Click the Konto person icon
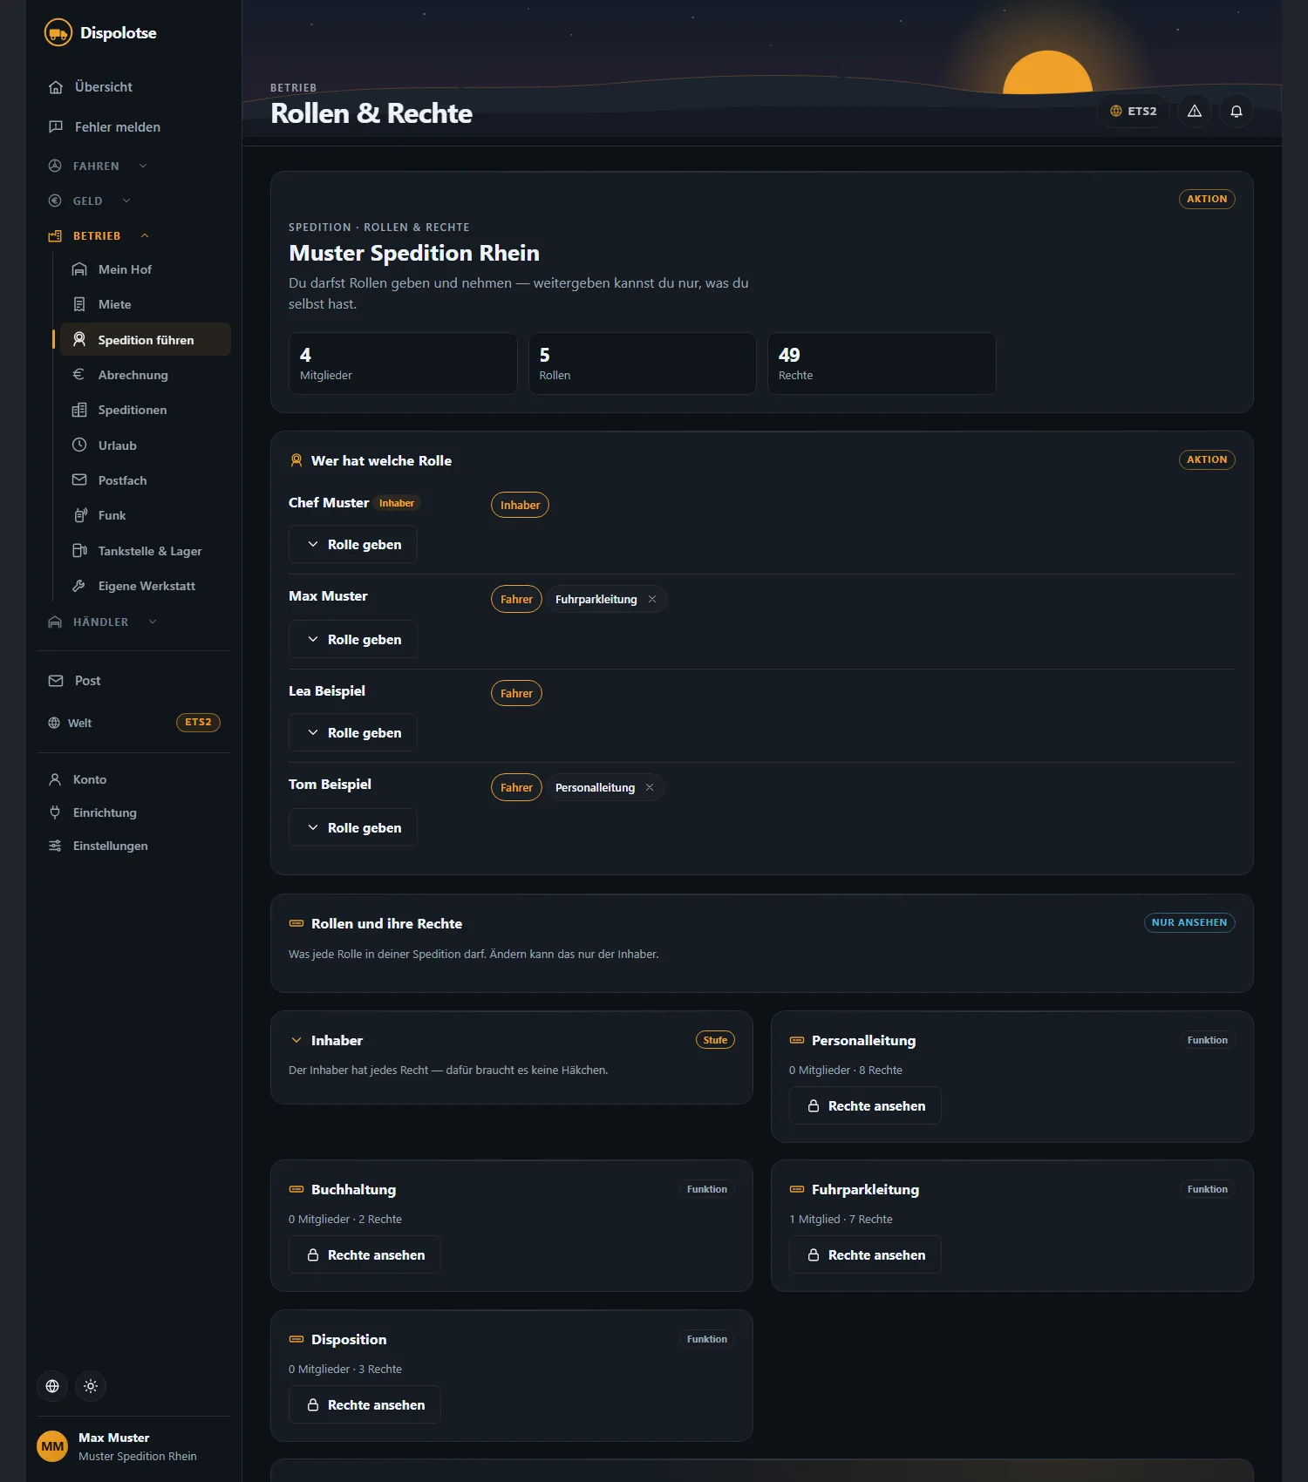Viewport: 1308px width, 1482px height. [55, 779]
